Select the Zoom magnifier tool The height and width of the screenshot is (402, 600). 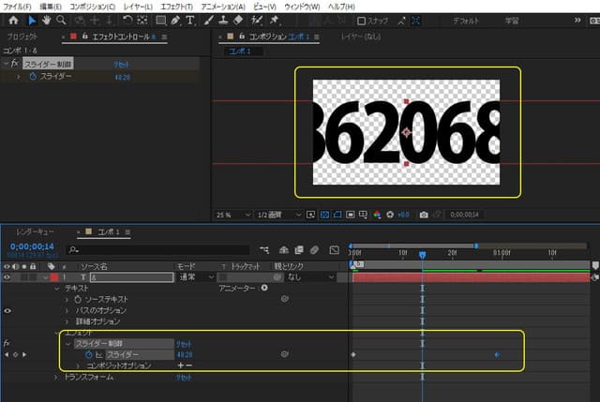click(x=61, y=21)
